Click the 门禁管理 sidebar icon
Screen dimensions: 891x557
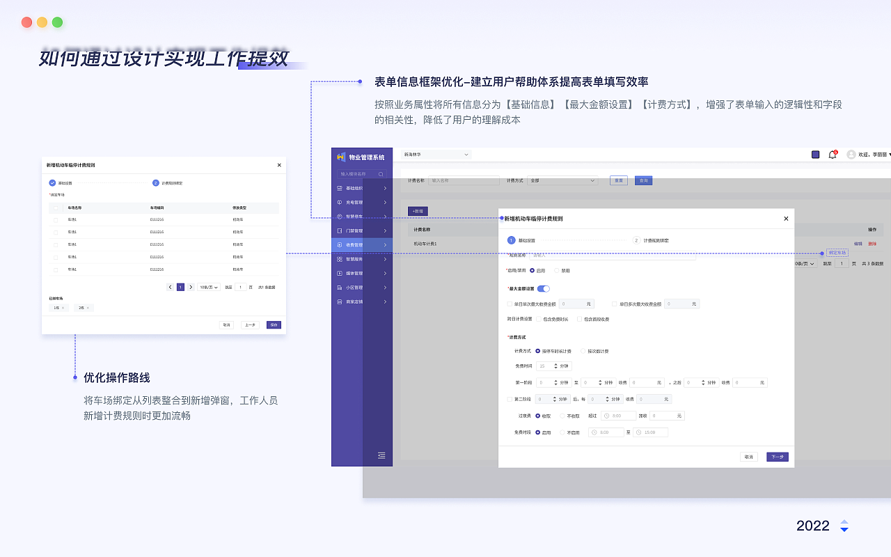(x=339, y=230)
